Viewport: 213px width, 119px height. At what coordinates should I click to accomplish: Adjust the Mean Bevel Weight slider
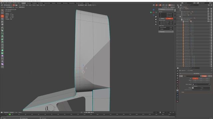[166, 22]
